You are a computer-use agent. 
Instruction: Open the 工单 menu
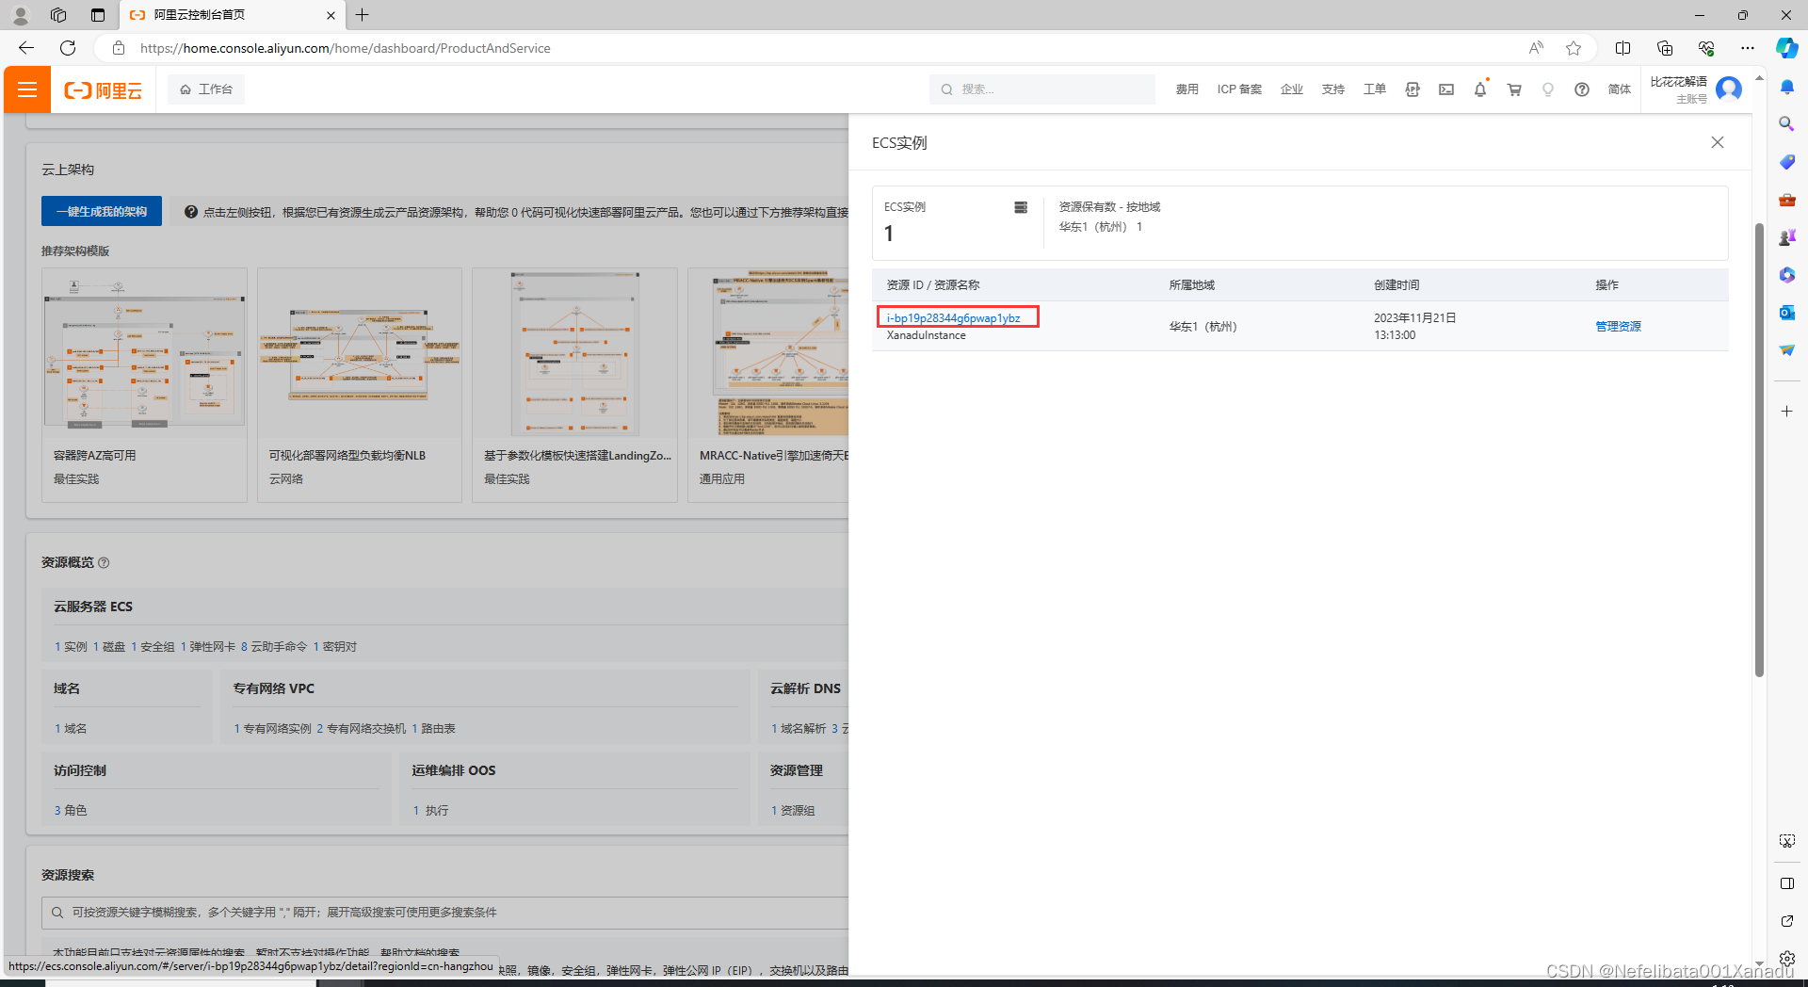pyautogui.click(x=1375, y=89)
